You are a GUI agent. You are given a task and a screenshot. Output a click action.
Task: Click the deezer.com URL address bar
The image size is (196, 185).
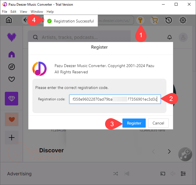[116, 20]
